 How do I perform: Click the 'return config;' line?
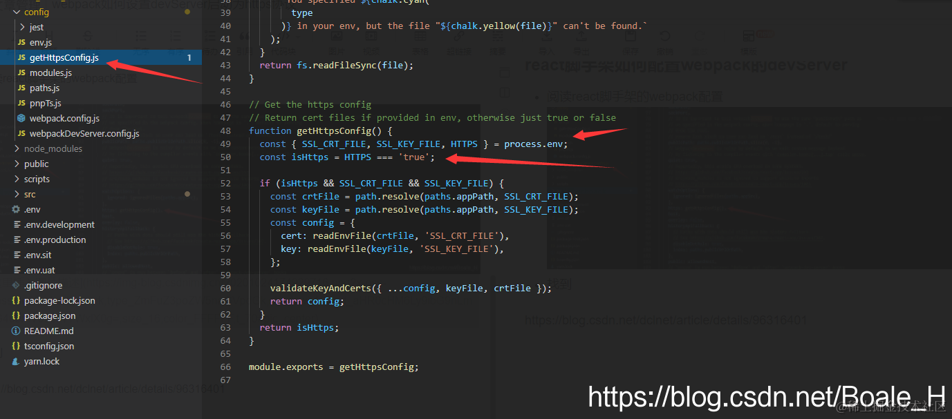click(x=307, y=302)
